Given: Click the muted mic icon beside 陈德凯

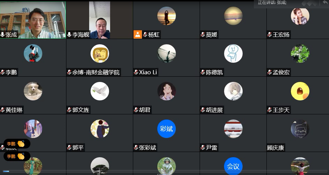Looking at the screenshot, I should click(x=203, y=72).
